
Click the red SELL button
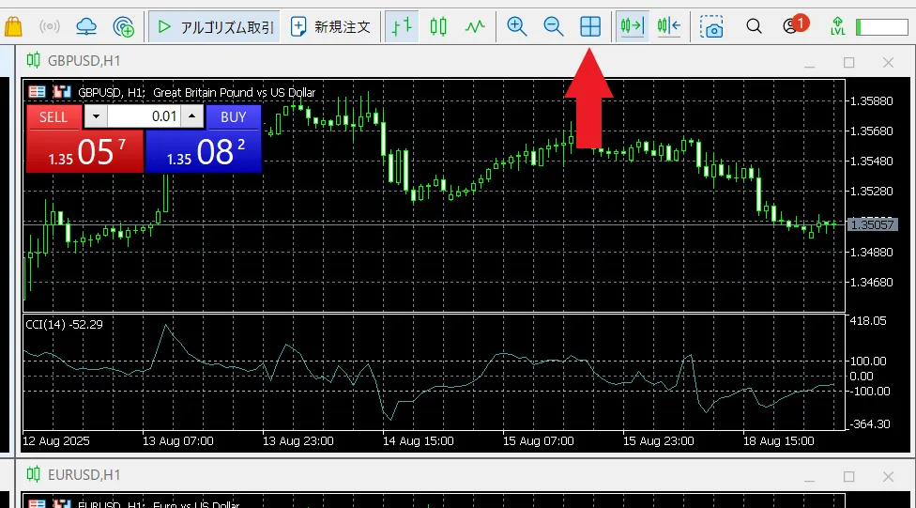tap(53, 116)
